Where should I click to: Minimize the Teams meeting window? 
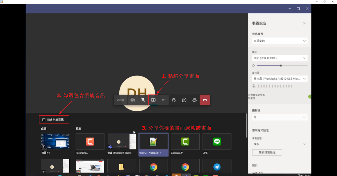(290, 9)
